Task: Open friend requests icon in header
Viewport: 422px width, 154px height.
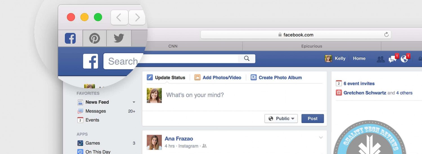Action: click(x=380, y=59)
